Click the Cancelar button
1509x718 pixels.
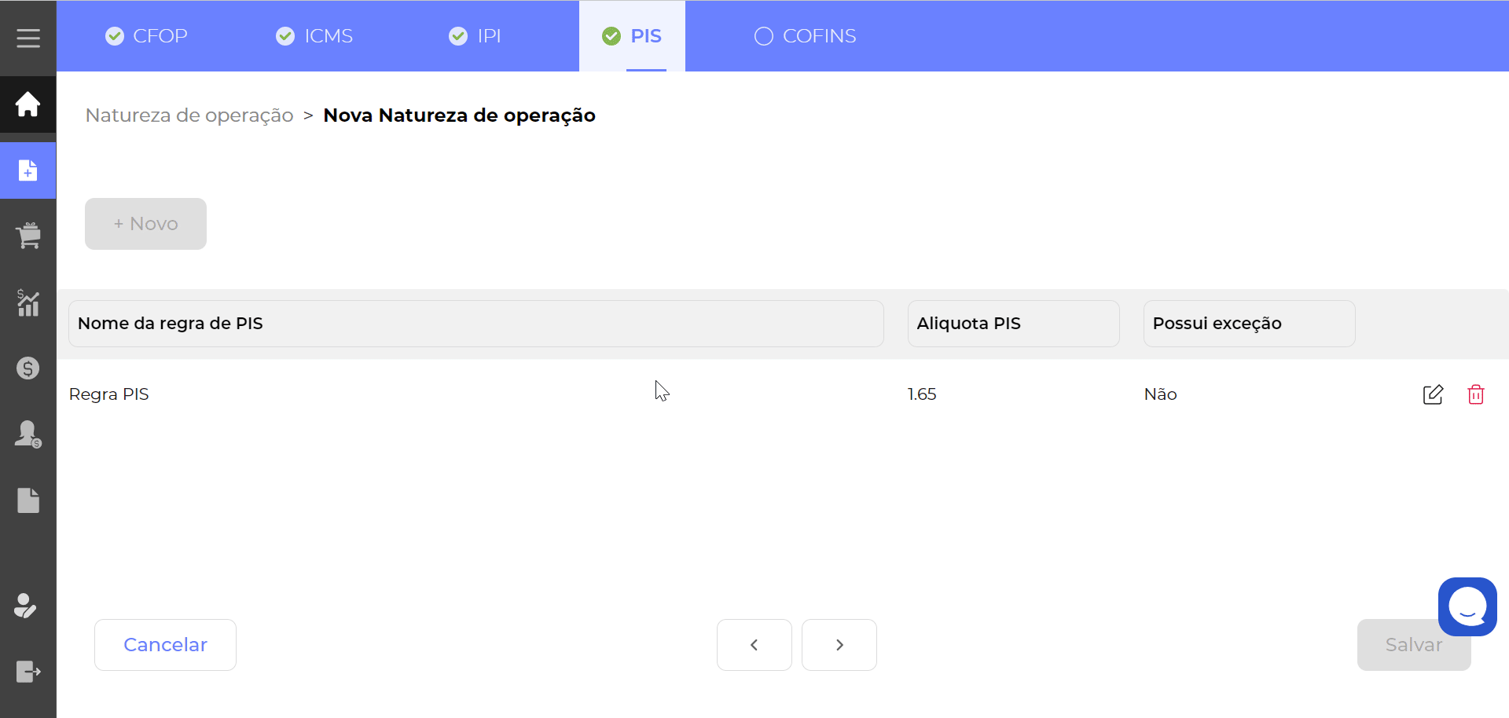point(165,645)
